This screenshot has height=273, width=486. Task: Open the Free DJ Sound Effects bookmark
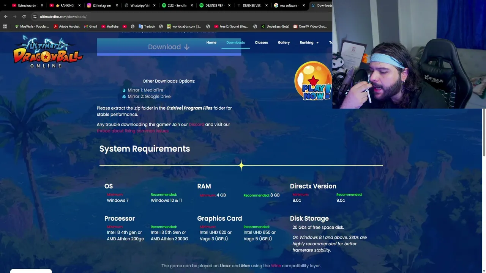tap(231, 27)
